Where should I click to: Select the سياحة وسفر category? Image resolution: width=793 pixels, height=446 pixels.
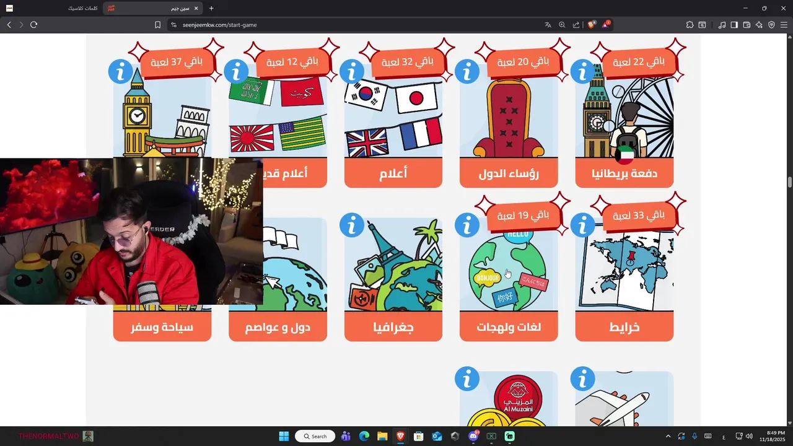162,327
